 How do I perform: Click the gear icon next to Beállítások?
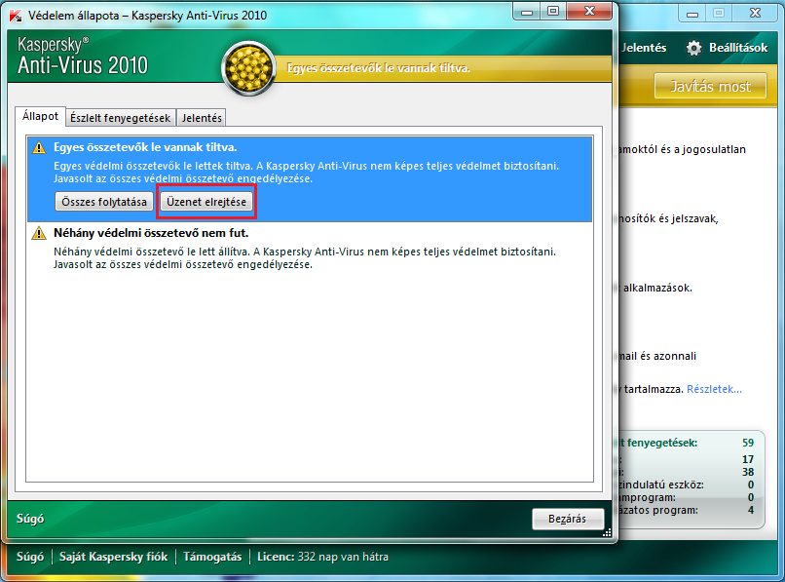(693, 48)
